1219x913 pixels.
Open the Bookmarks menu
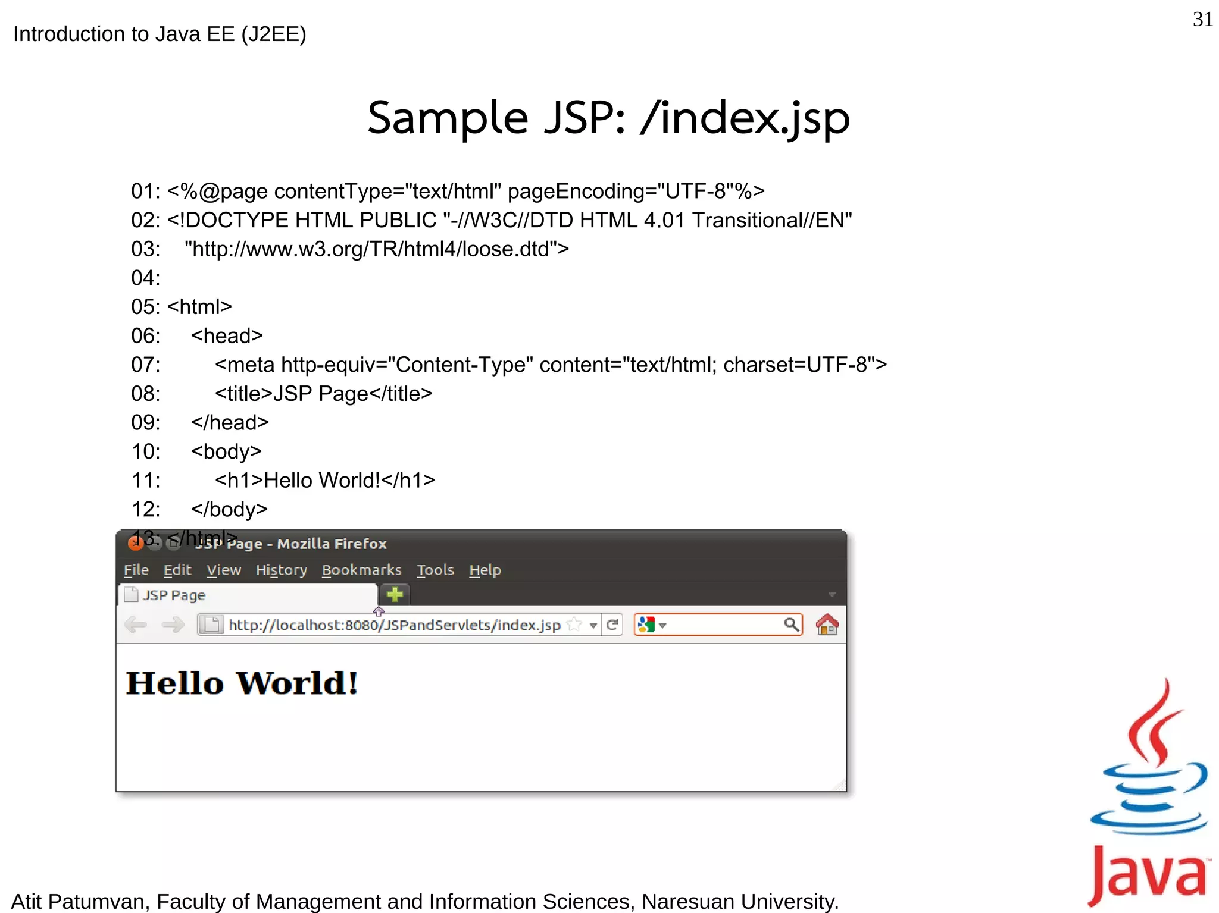coord(361,570)
